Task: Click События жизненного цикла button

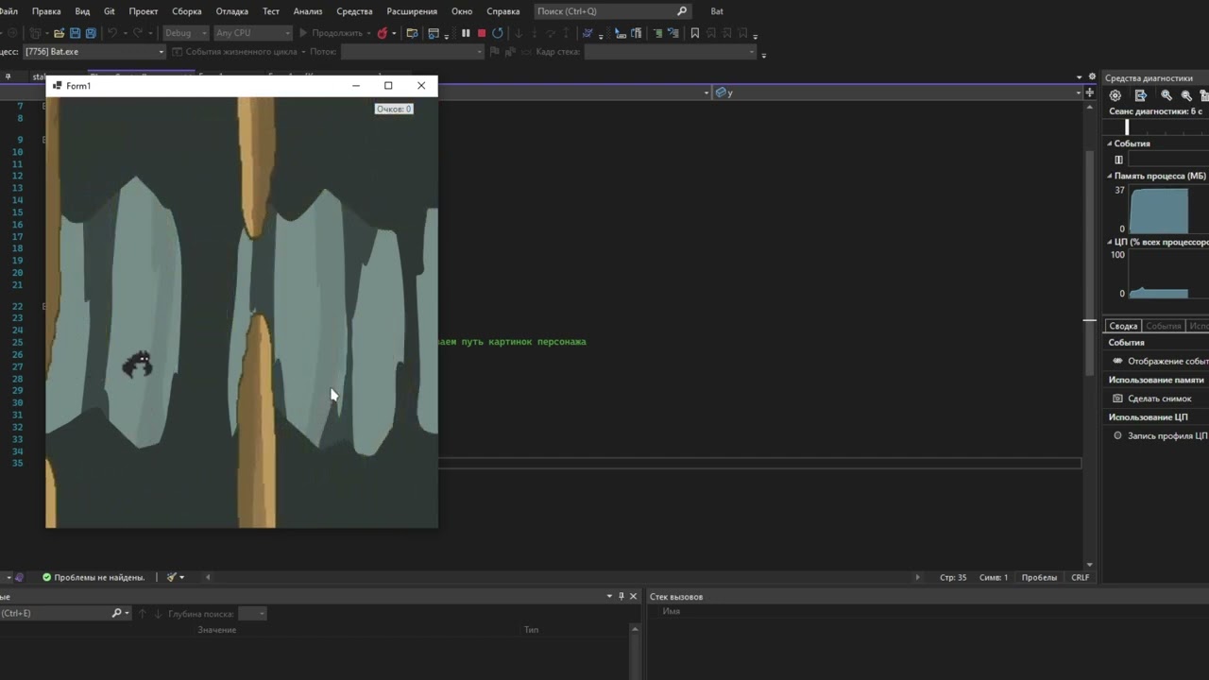Action: (234, 52)
